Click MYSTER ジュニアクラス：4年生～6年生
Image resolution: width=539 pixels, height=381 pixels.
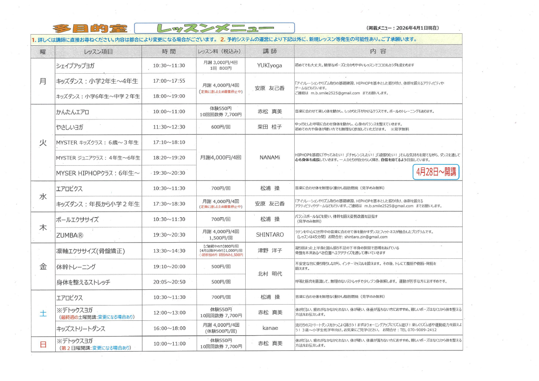pyautogui.click(x=98, y=158)
